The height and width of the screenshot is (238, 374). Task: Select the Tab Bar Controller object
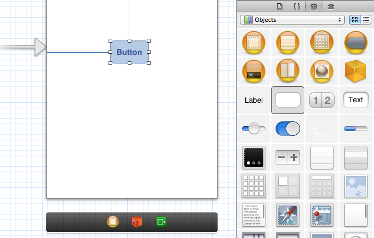tap(254, 71)
